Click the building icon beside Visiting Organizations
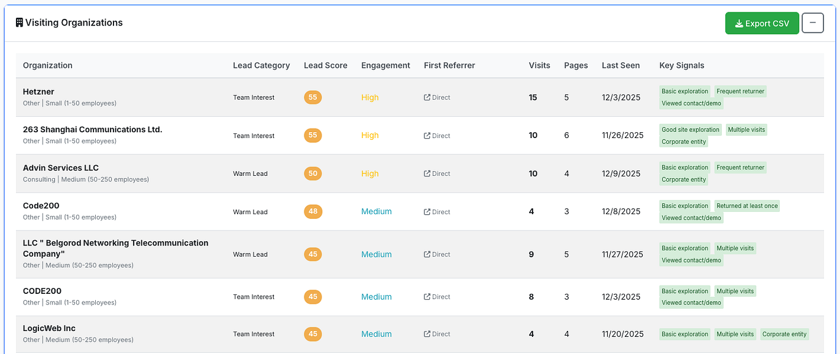Viewport: 840px width, 354px height. pyautogui.click(x=19, y=23)
